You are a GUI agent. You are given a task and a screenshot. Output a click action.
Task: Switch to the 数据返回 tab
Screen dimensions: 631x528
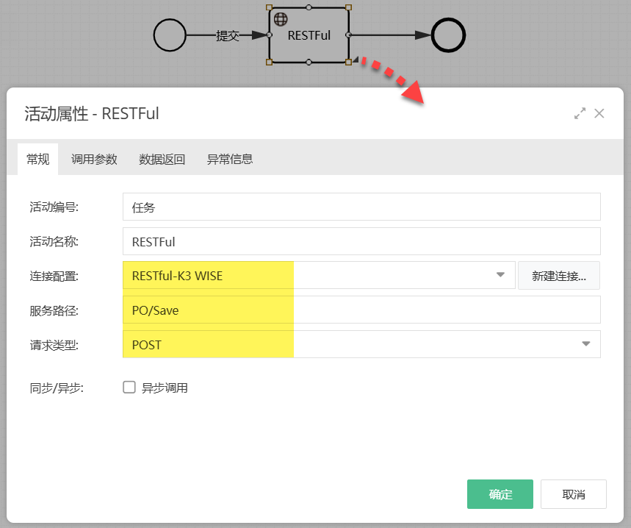click(161, 159)
